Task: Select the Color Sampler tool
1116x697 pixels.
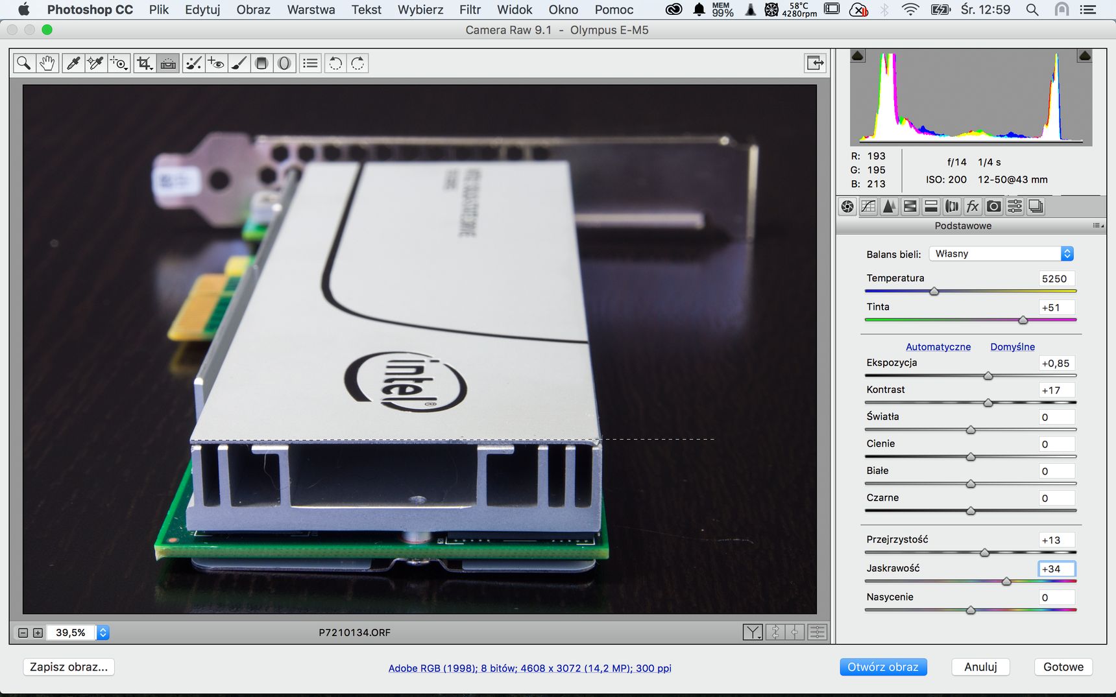Action: 95,63
